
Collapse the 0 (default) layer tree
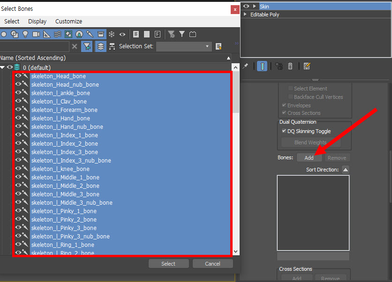click(x=2, y=67)
